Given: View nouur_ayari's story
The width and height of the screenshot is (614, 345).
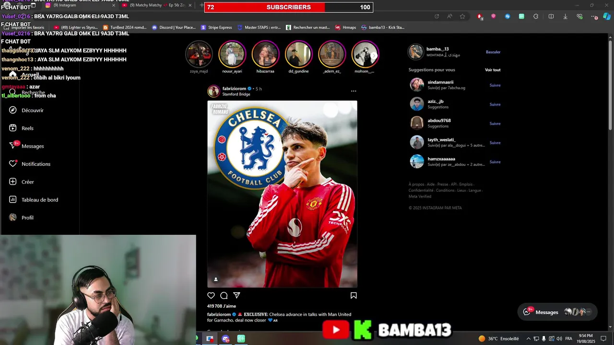Looking at the screenshot, I should [232, 54].
